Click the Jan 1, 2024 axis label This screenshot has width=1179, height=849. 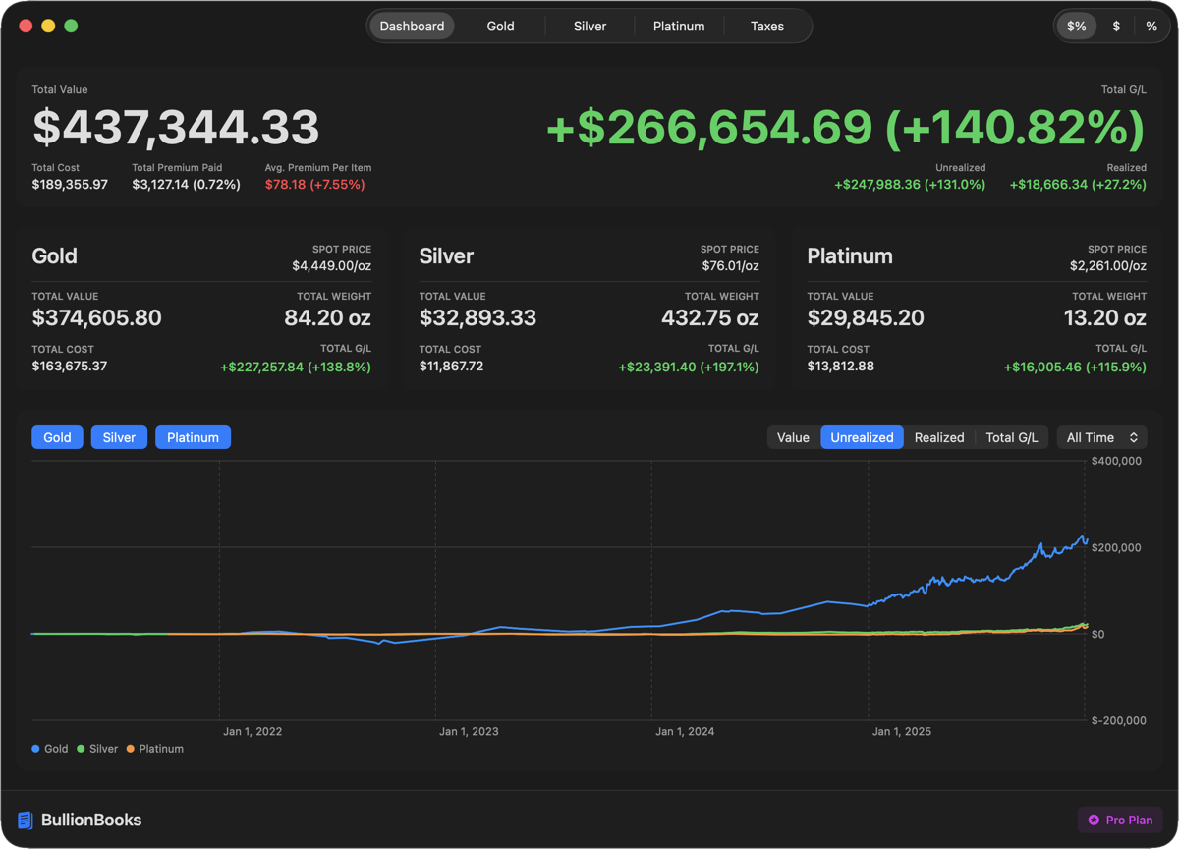(x=685, y=731)
